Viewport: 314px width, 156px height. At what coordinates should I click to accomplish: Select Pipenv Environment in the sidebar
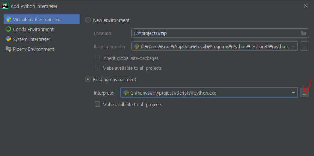tap(42, 49)
